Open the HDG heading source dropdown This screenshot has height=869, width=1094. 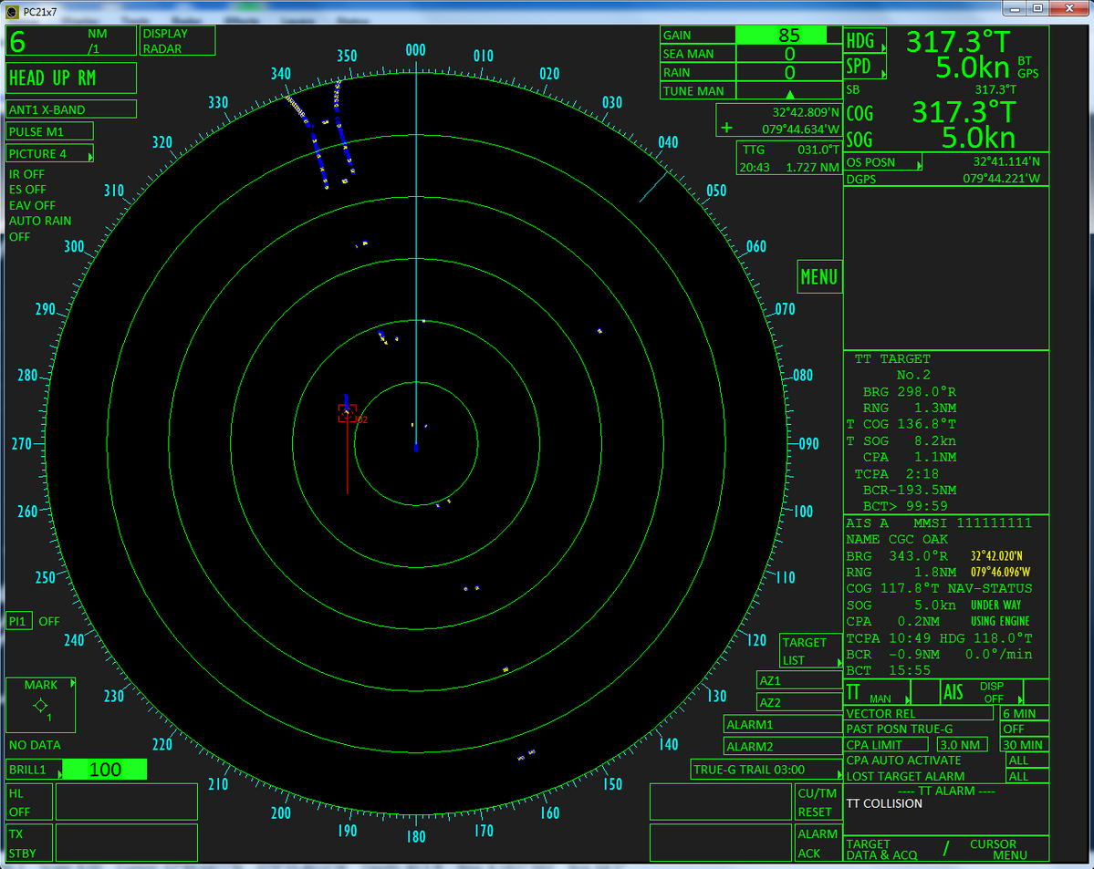coord(865,41)
